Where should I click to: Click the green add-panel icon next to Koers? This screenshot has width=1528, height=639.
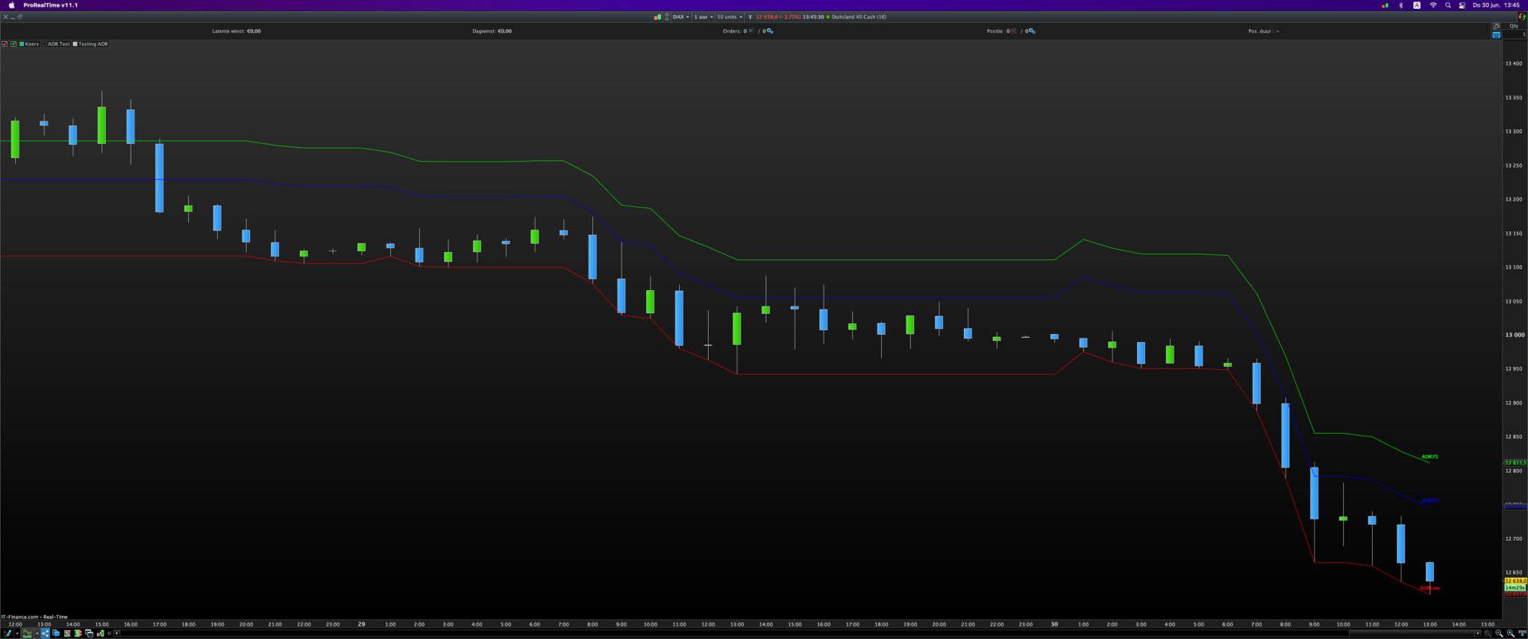click(13, 44)
